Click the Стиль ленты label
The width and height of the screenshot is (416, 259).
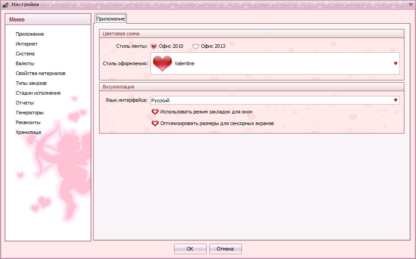click(x=132, y=46)
